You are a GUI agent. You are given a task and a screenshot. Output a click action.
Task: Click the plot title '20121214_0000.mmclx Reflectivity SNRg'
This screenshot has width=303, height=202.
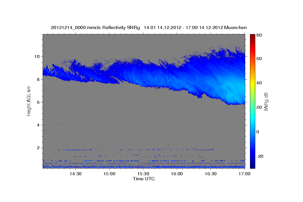(x=95, y=28)
